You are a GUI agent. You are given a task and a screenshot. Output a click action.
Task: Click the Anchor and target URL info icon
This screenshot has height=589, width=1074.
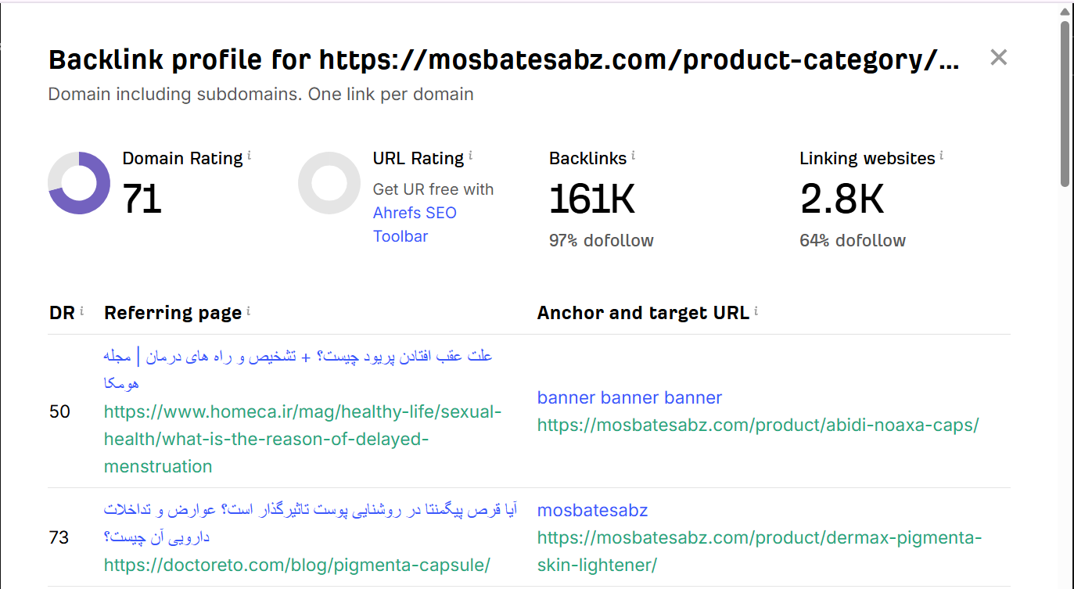[x=756, y=311]
